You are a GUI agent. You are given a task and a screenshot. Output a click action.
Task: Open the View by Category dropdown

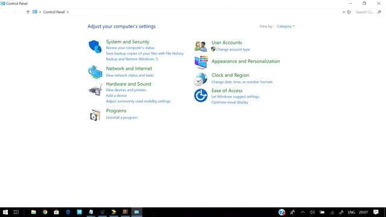tap(285, 27)
